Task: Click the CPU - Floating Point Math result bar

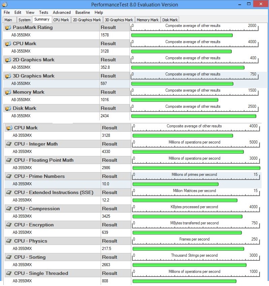Action: coord(196,168)
